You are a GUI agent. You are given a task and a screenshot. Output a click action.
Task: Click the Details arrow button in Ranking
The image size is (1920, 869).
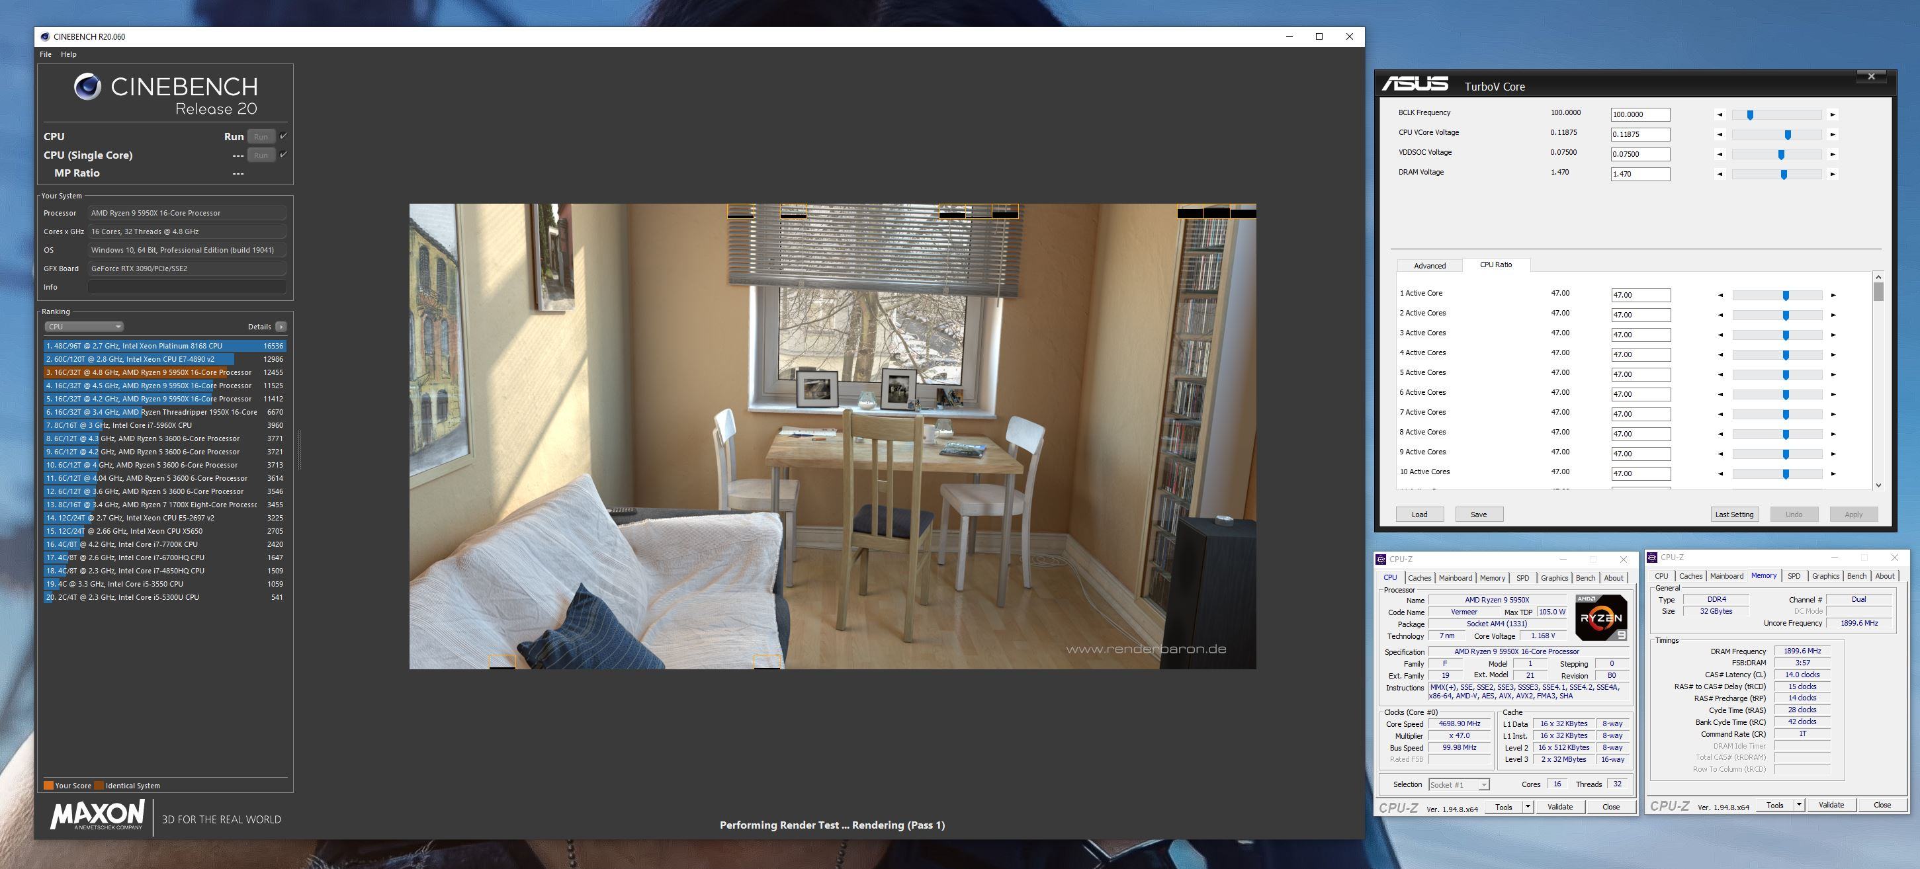coord(281,327)
